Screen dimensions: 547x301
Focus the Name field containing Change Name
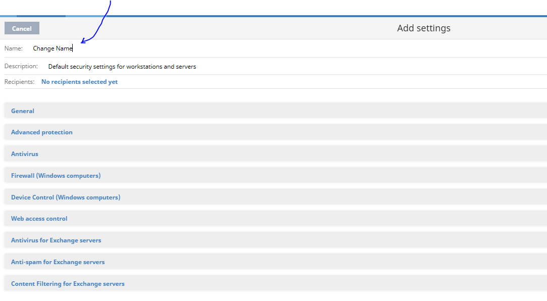289,48
